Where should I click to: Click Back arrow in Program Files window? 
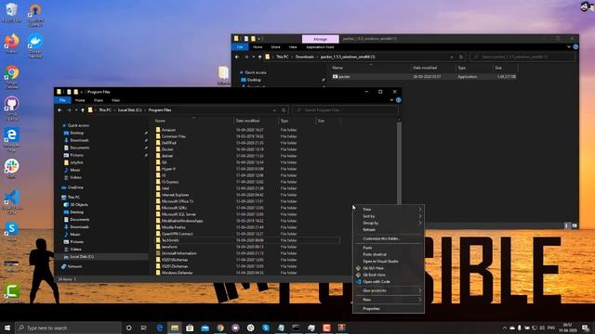pyautogui.click(x=59, y=110)
